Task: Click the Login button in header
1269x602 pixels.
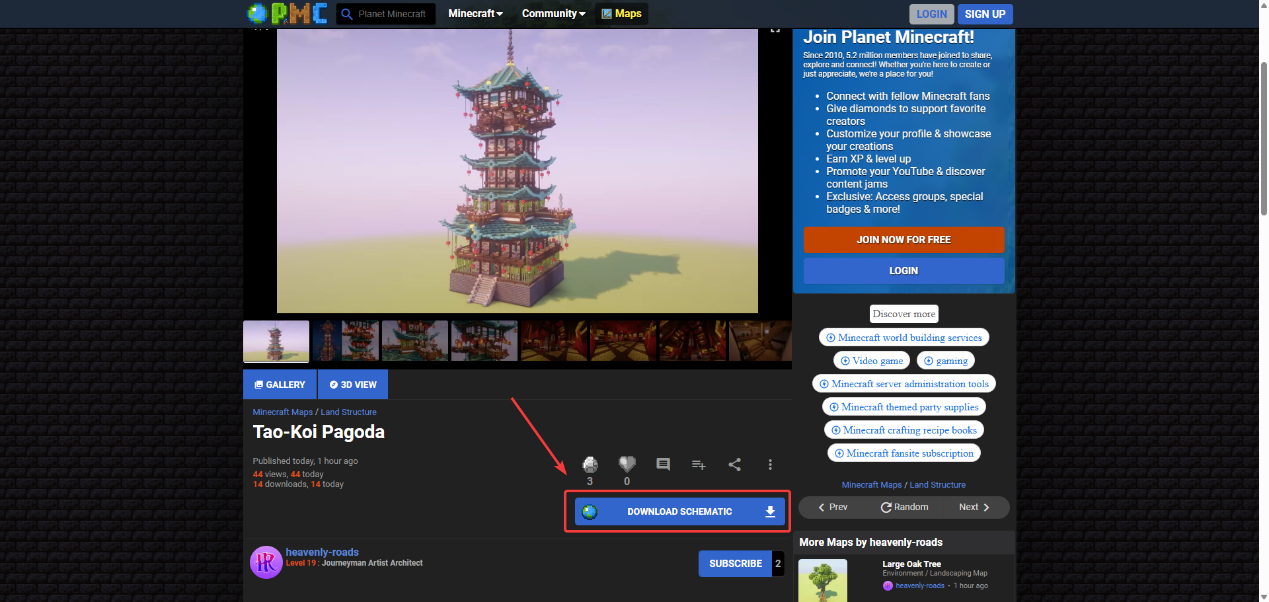Action: click(932, 14)
